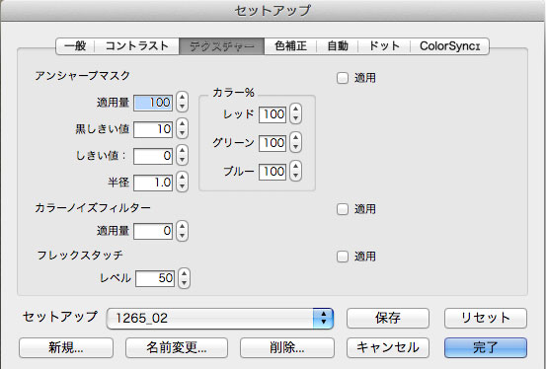The width and height of the screenshot is (546, 369).
Task: Enable 適用 for アンシャープマスク
Action: tap(343, 78)
